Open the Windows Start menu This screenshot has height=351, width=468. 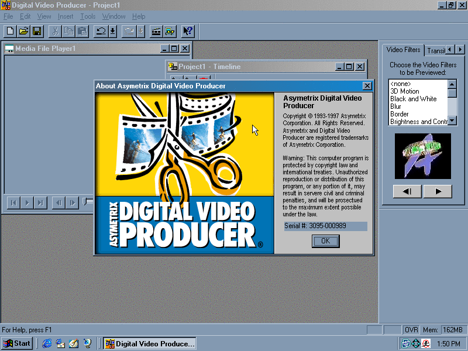pos(17,343)
